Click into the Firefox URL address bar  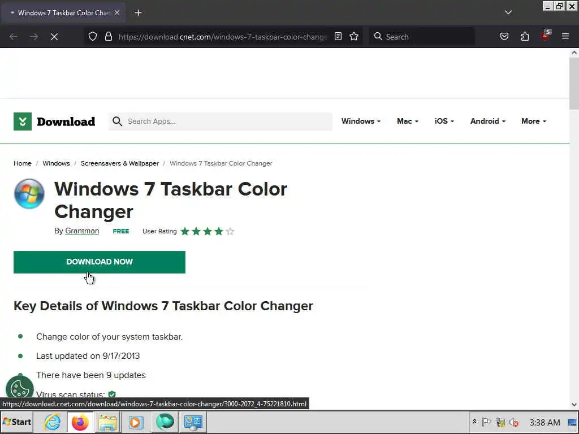223,37
